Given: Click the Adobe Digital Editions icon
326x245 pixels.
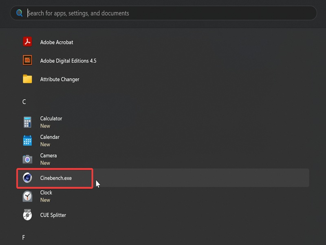Looking at the screenshot, I should click(x=27, y=60).
